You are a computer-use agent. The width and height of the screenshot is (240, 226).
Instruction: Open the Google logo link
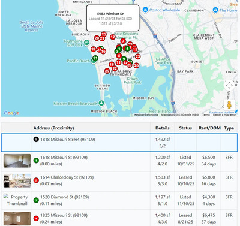point(11,113)
